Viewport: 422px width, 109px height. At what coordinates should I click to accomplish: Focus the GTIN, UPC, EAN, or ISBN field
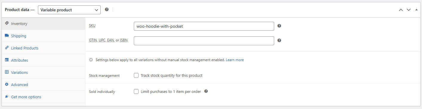(x=204, y=41)
